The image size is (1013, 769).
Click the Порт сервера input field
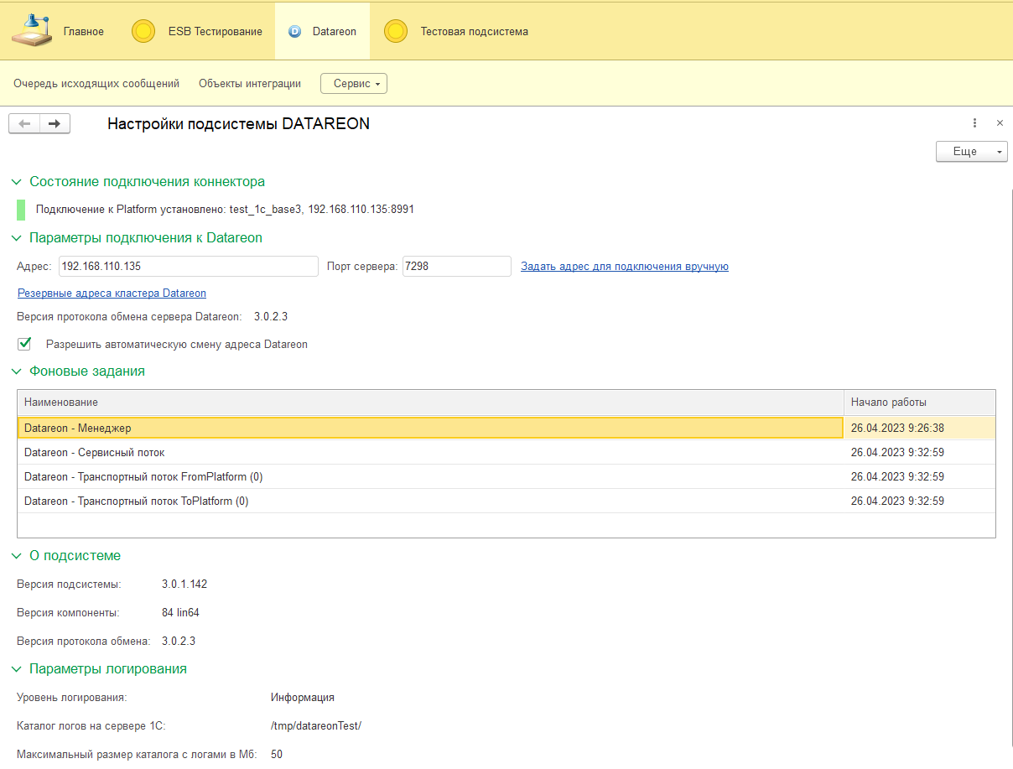coord(456,267)
